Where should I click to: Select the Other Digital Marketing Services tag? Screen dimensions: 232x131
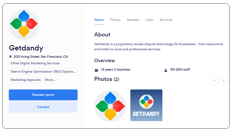pyautogui.click(x=35, y=63)
